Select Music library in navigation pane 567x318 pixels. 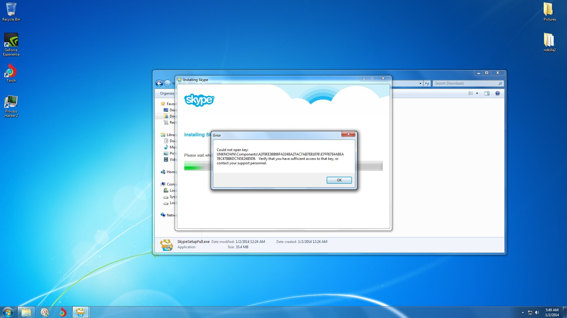(170, 147)
